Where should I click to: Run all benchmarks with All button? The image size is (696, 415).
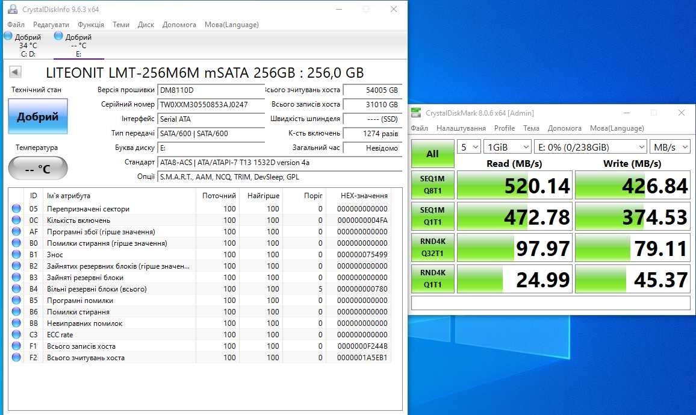coord(432,154)
